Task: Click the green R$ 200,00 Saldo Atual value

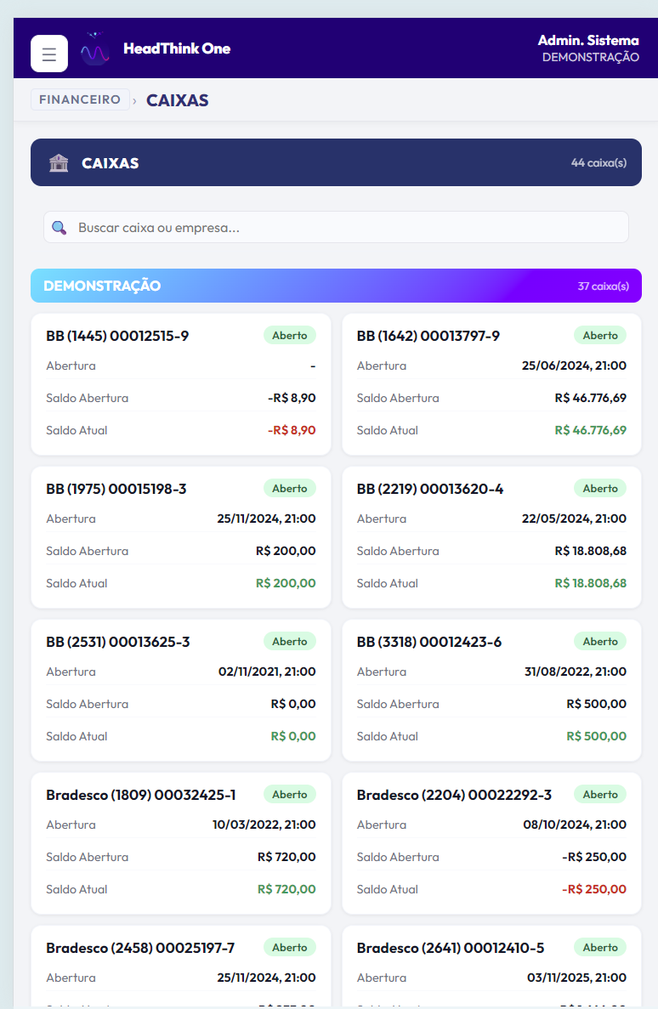Action: (286, 584)
